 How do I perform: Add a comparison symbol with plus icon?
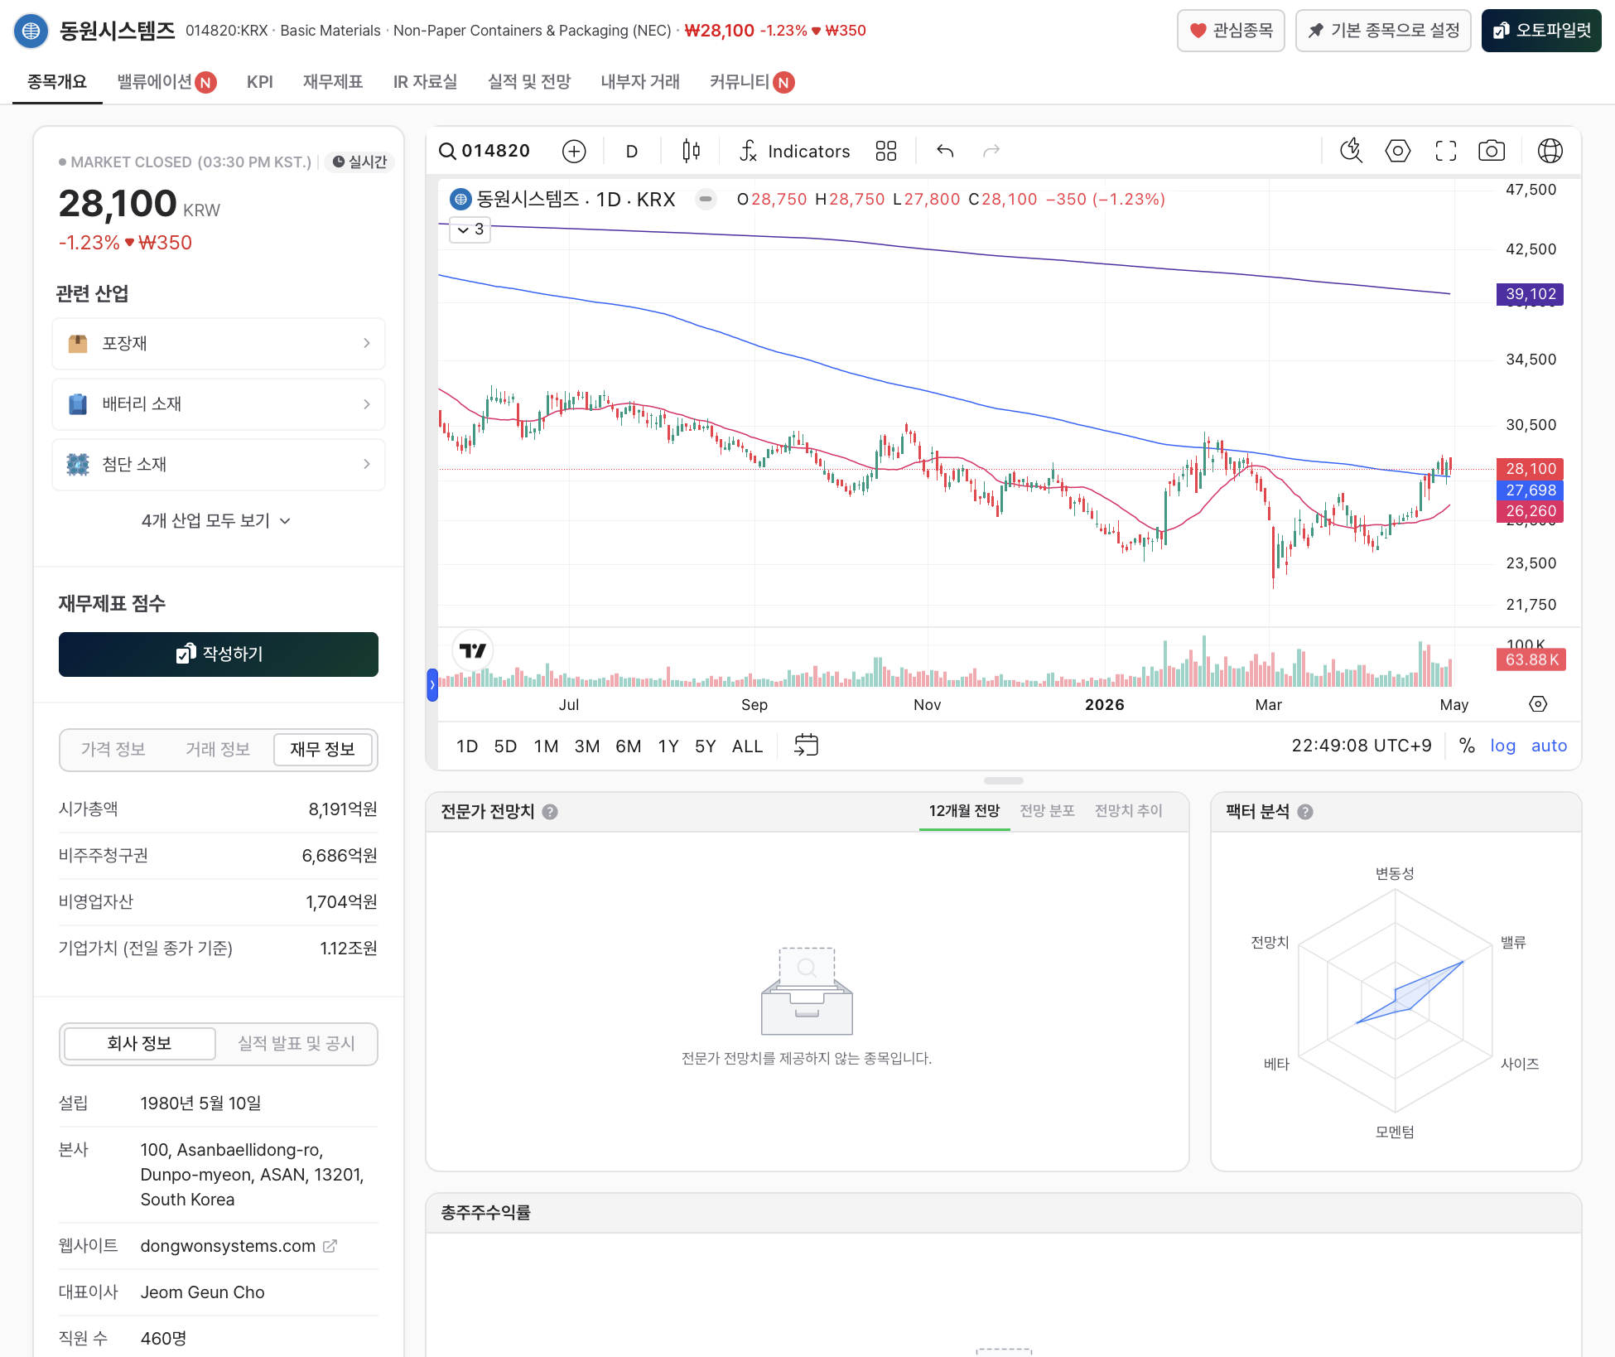click(574, 151)
